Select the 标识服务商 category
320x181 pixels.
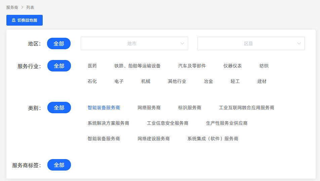[190, 108]
